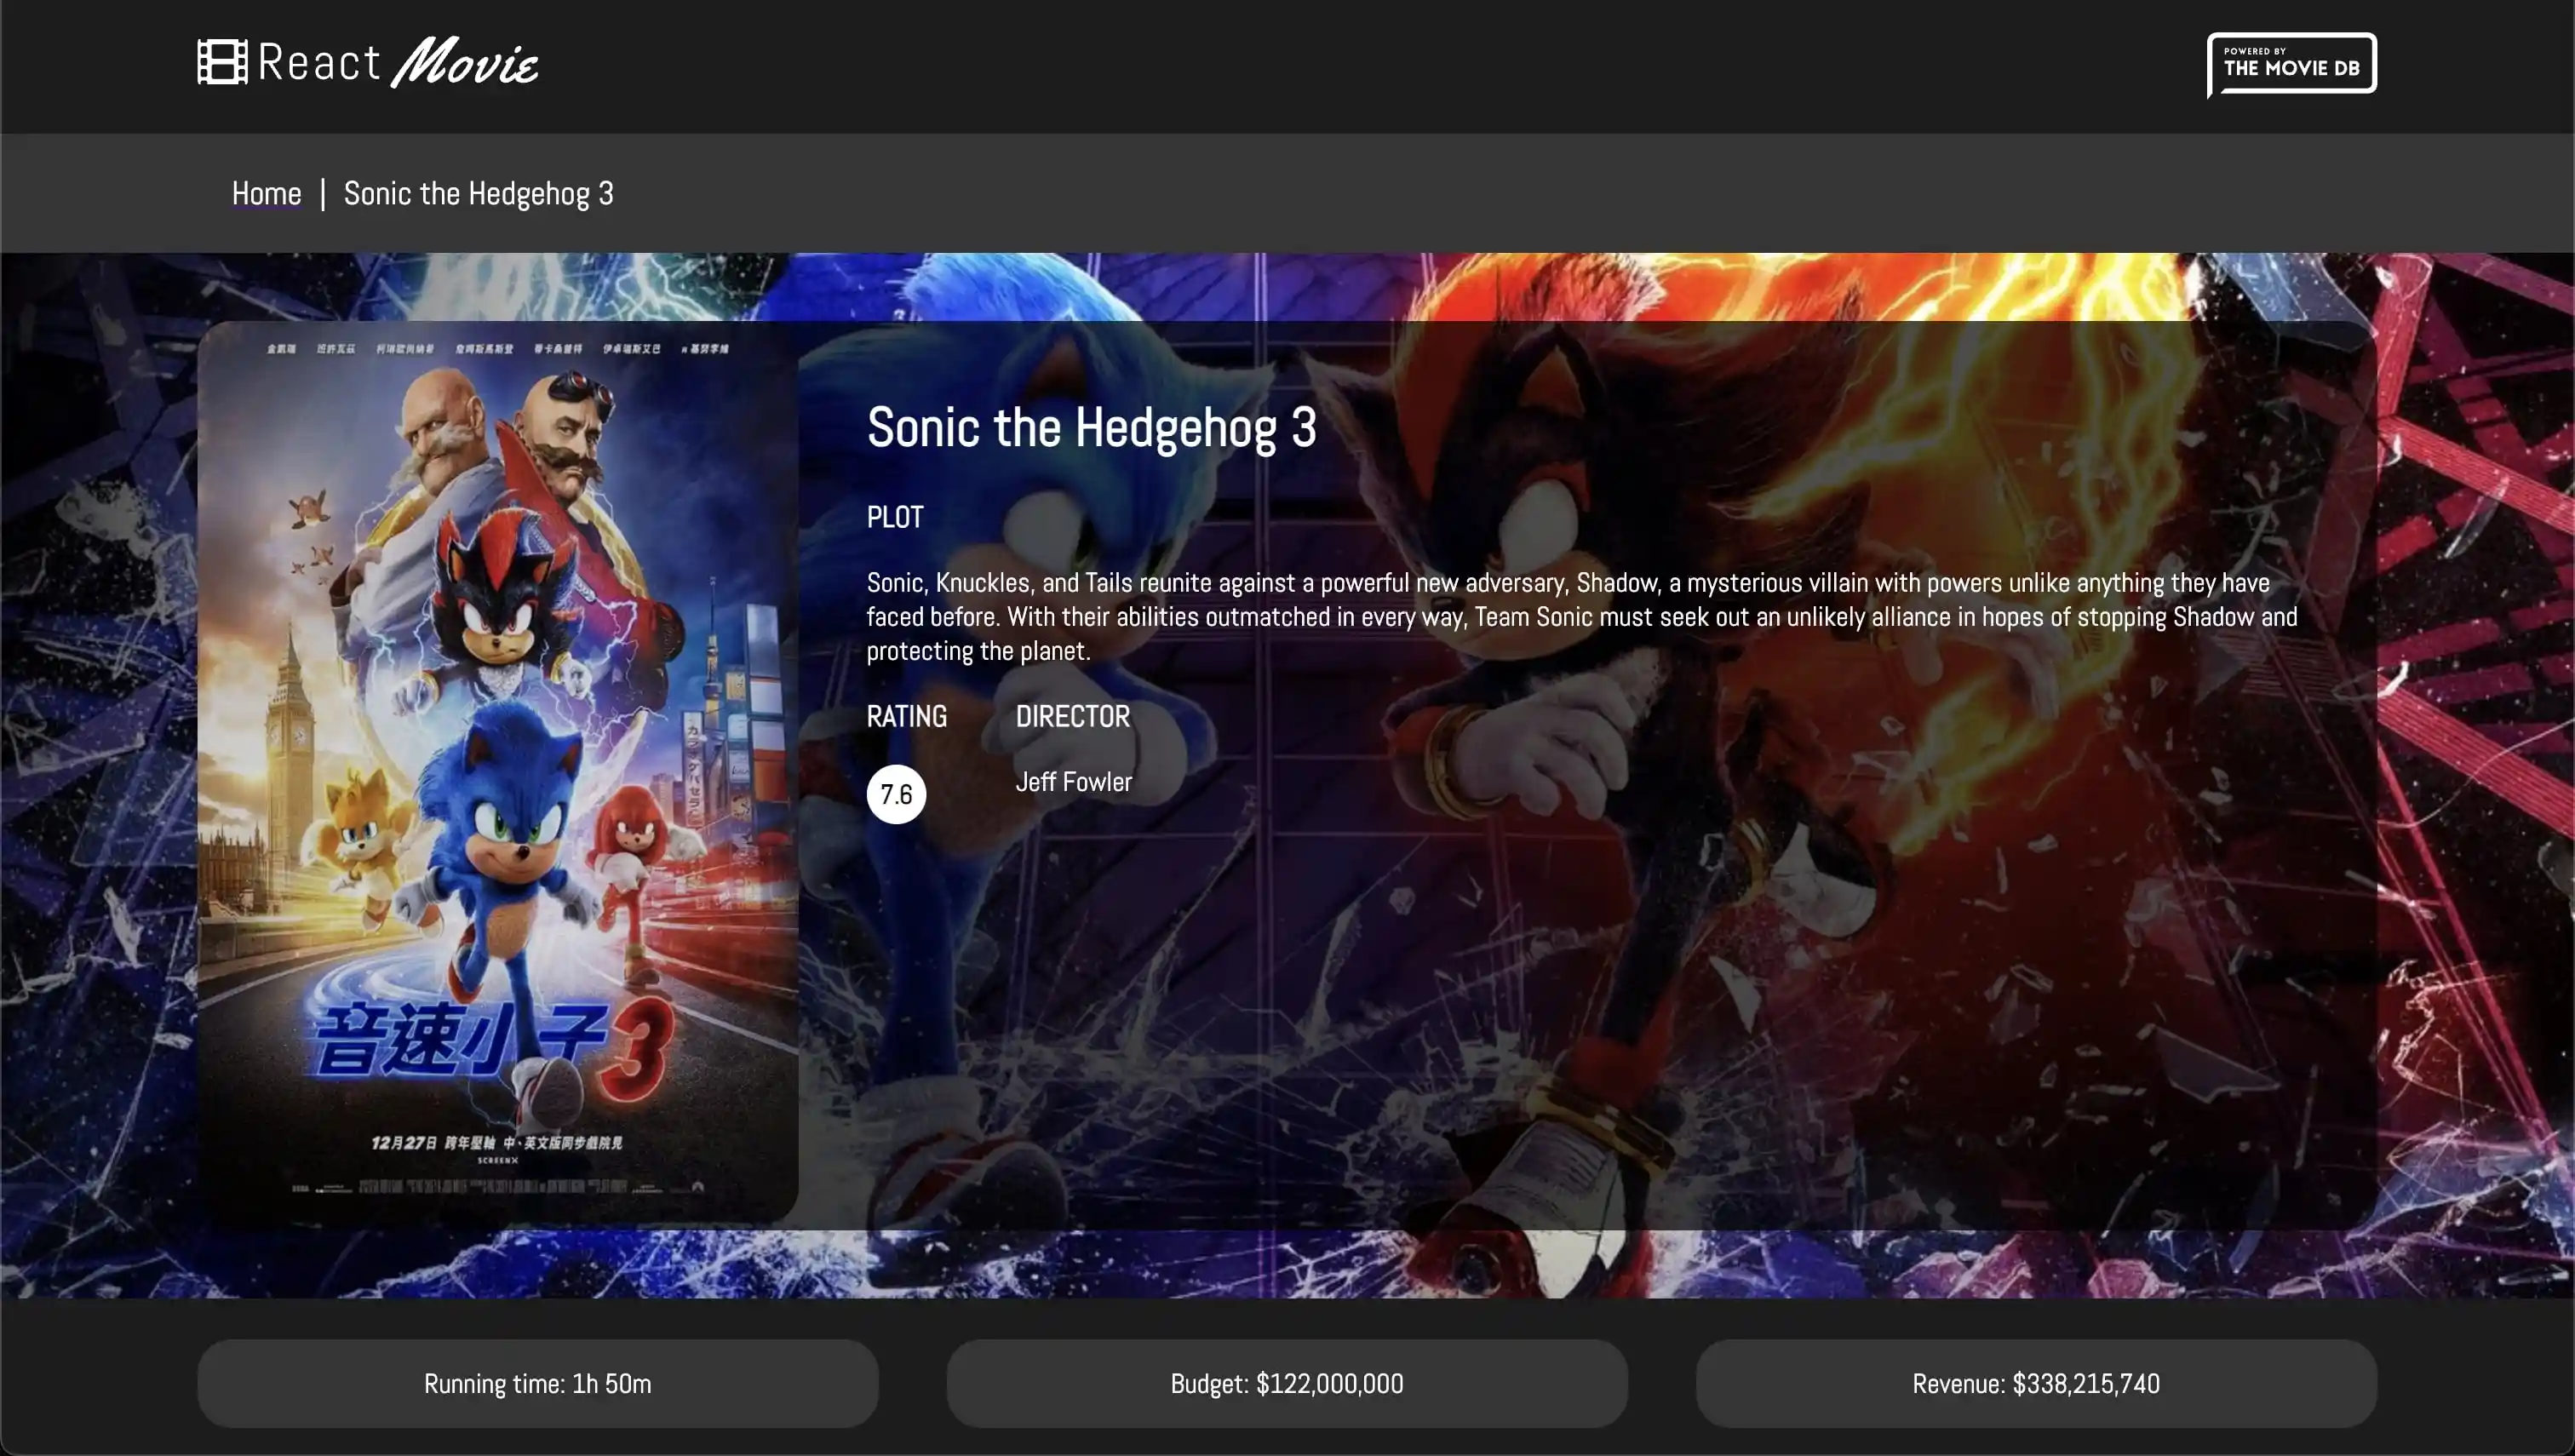Click the cursive Movie wordmark
The width and height of the screenshot is (2575, 1456).
(x=465, y=62)
